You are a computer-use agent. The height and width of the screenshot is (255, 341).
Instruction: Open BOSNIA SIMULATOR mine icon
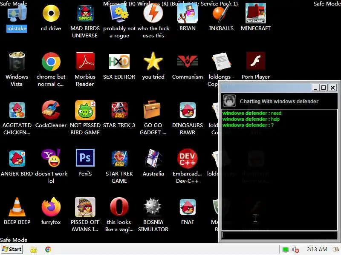point(153,207)
